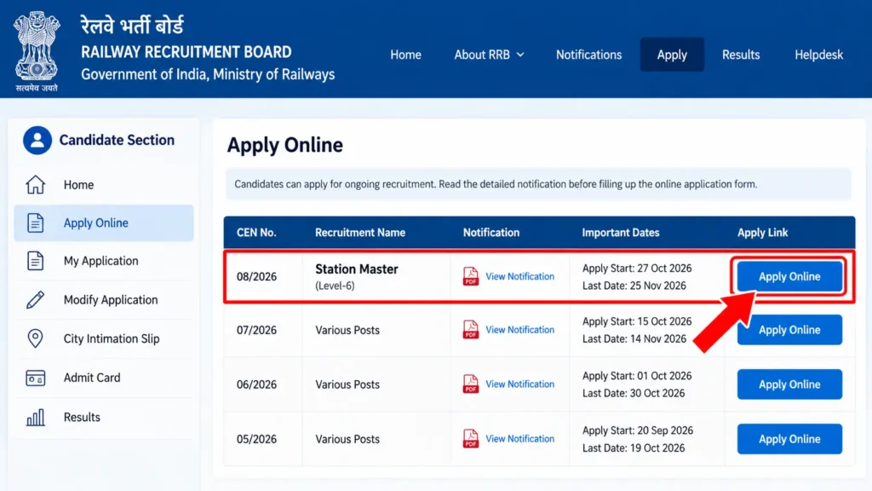Click Apply Online for CEN 07/2026

tap(789, 330)
